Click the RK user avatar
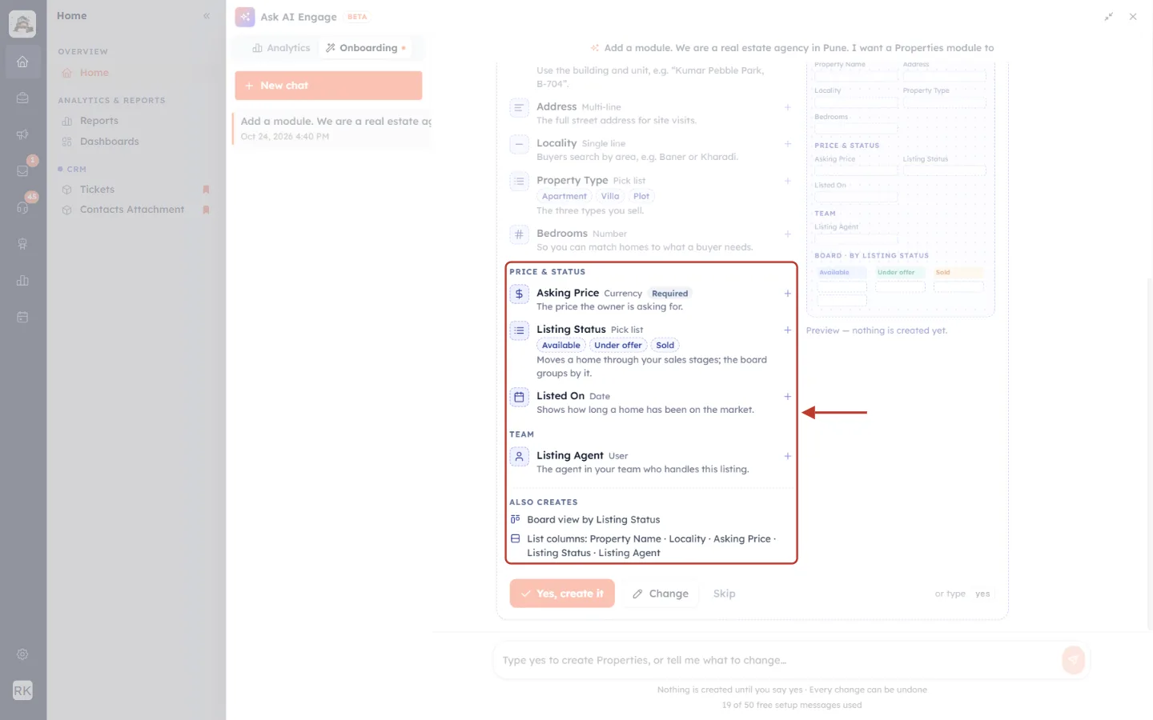Image resolution: width=1153 pixels, height=720 pixels. pos(22,690)
